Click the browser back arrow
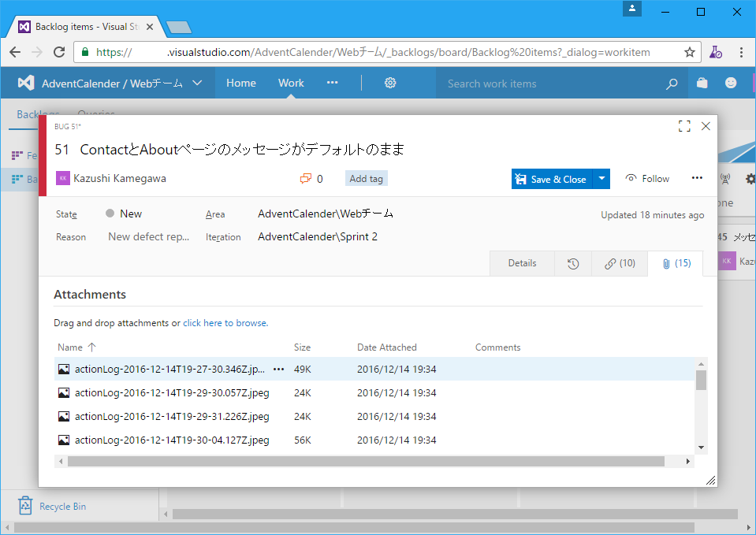This screenshot has width=756, height=535. point(15,52)
